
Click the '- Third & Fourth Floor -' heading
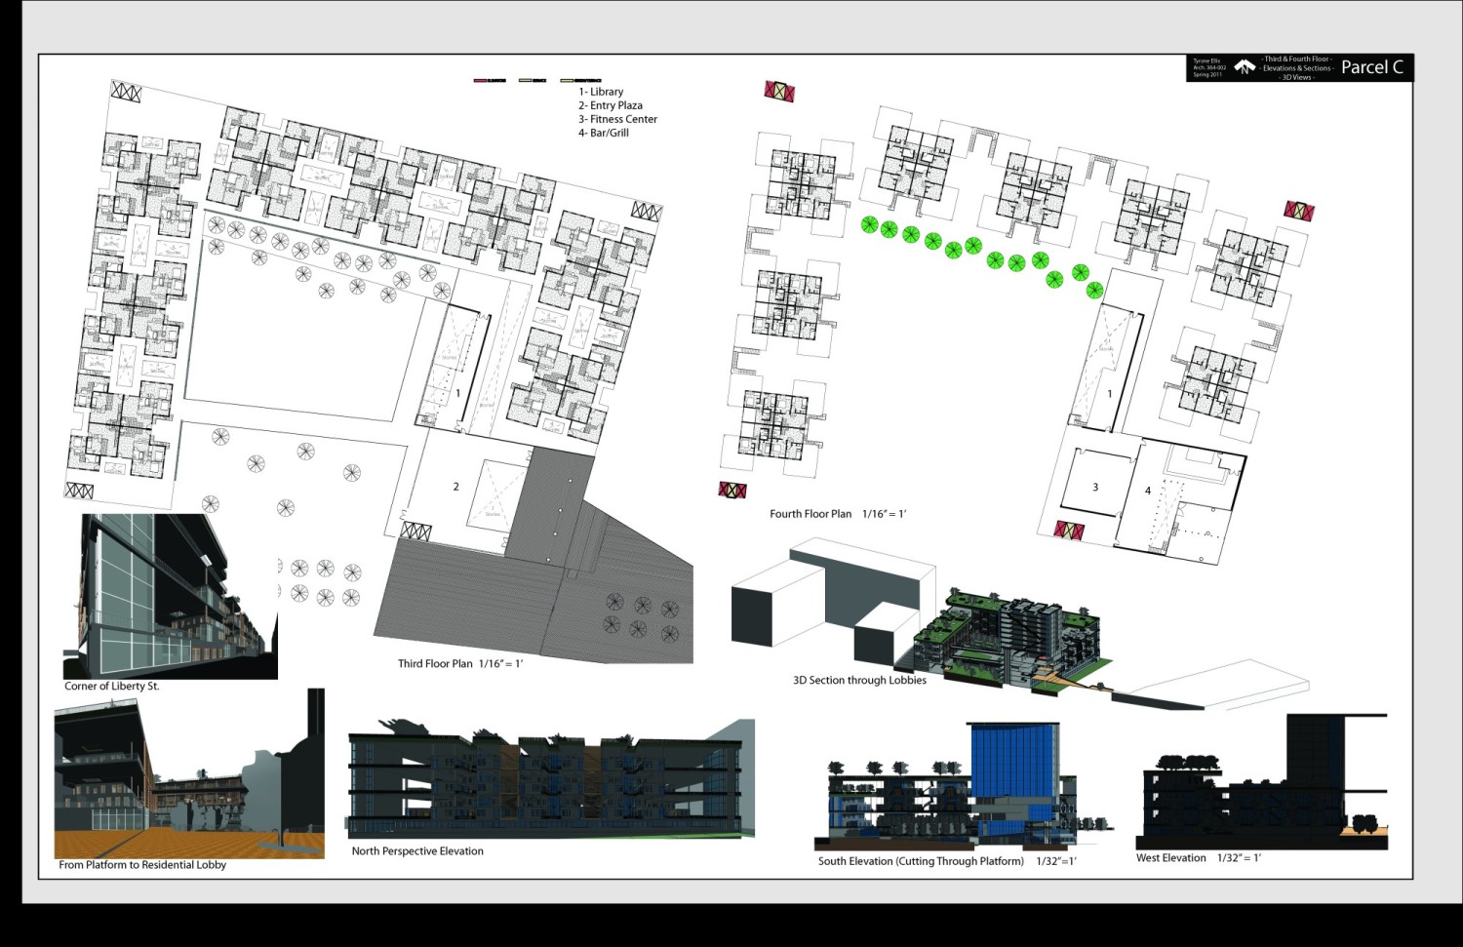[1296, 59]
